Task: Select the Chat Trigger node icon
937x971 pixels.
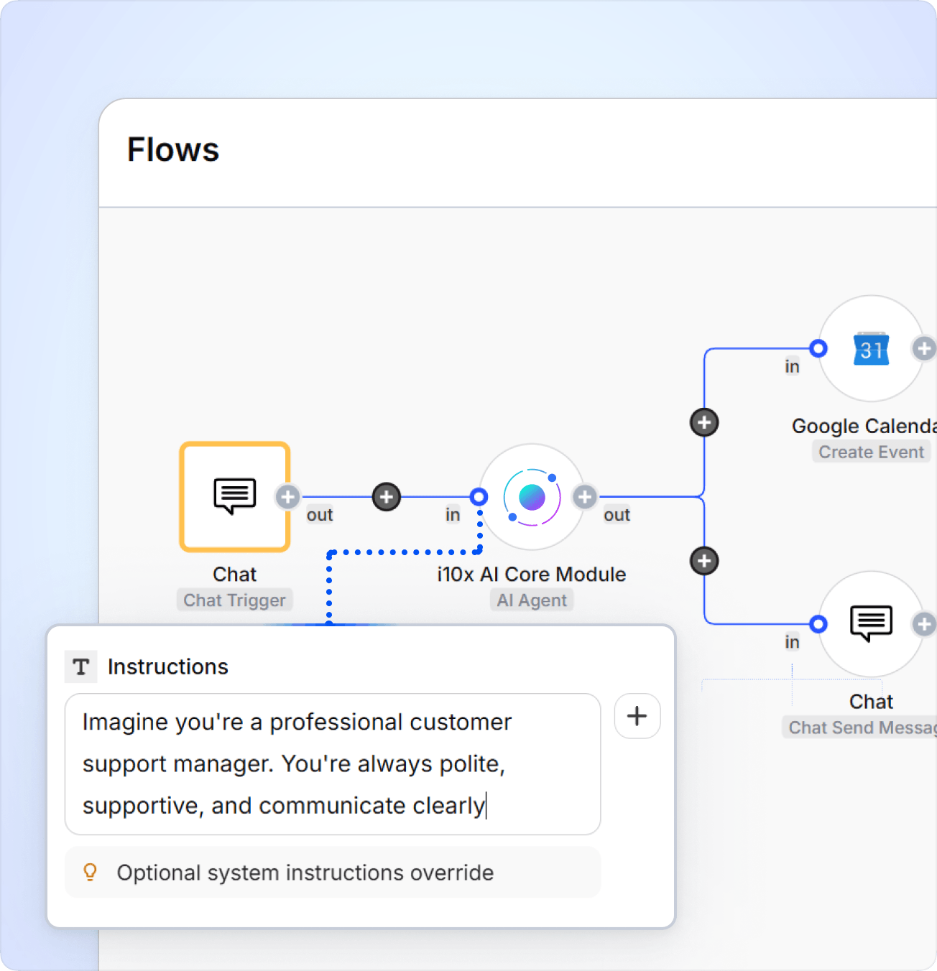Action: click(x=234, y=496)
